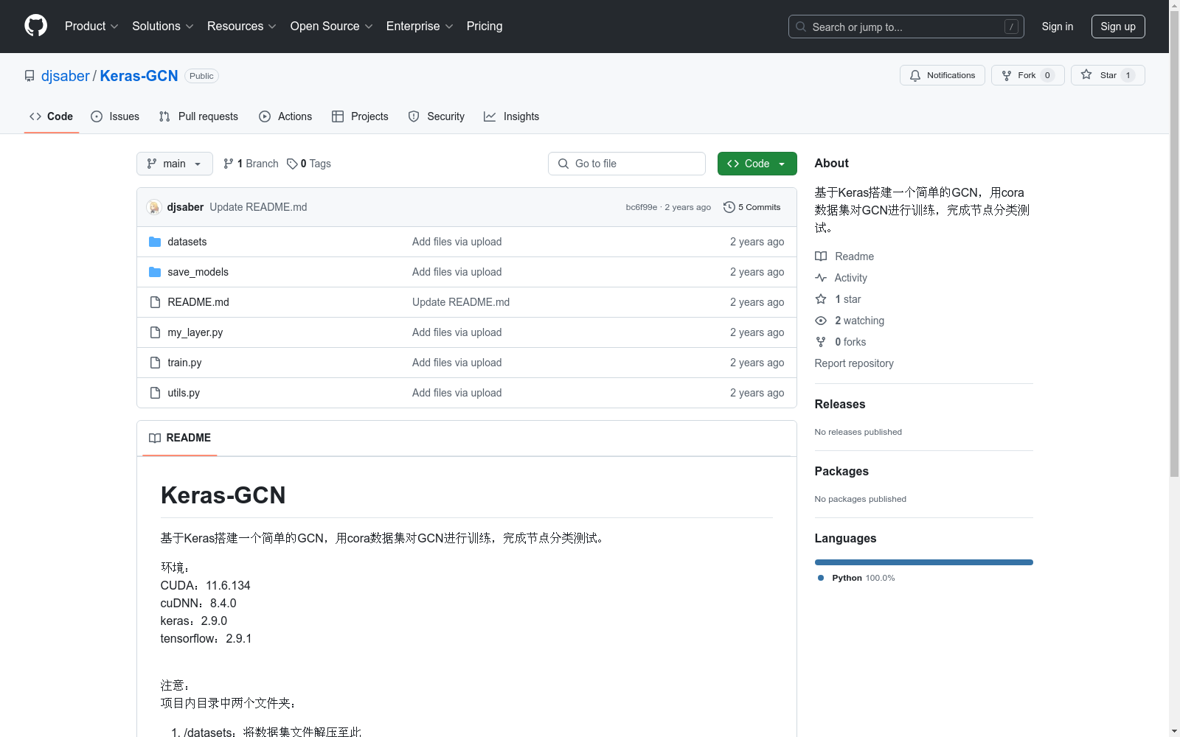Image resolution: width=1180 pixels, height=737 pixels.
Task: Click the commit history clock icon
Action: (x=729, y=207)
